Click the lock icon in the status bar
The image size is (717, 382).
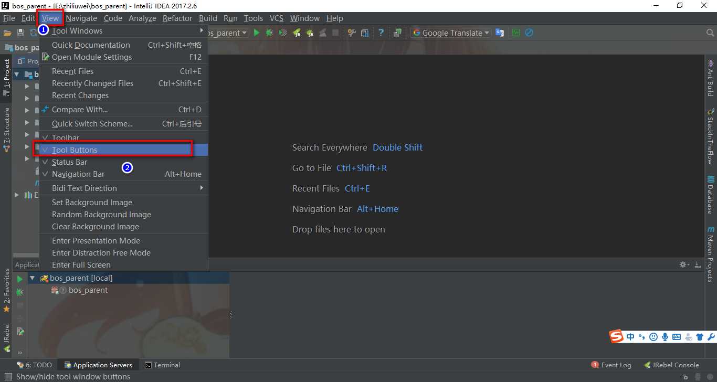click(x=686, y=377)
